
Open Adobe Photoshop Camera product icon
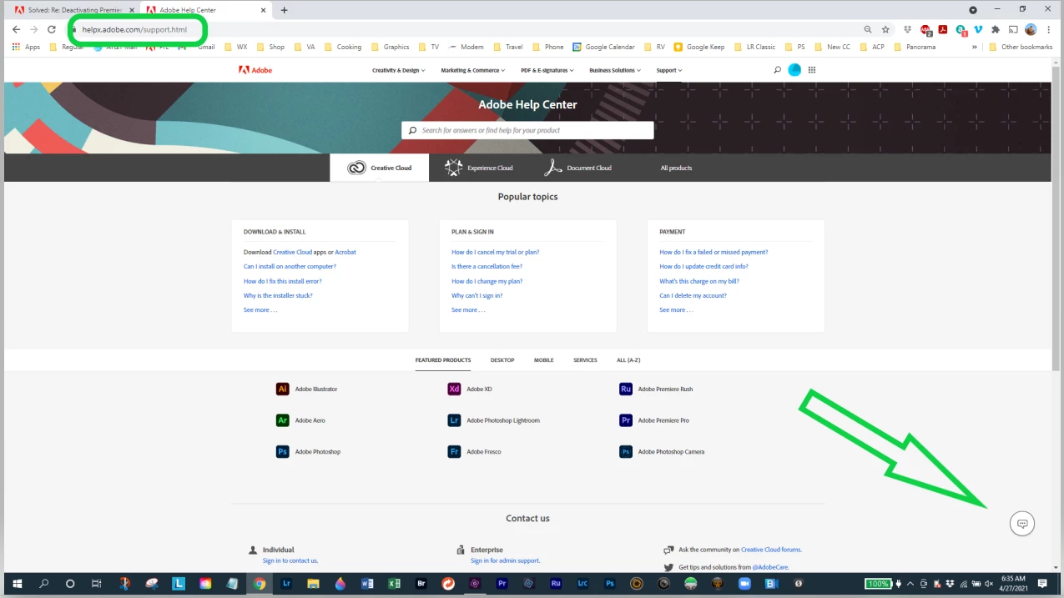626,452
